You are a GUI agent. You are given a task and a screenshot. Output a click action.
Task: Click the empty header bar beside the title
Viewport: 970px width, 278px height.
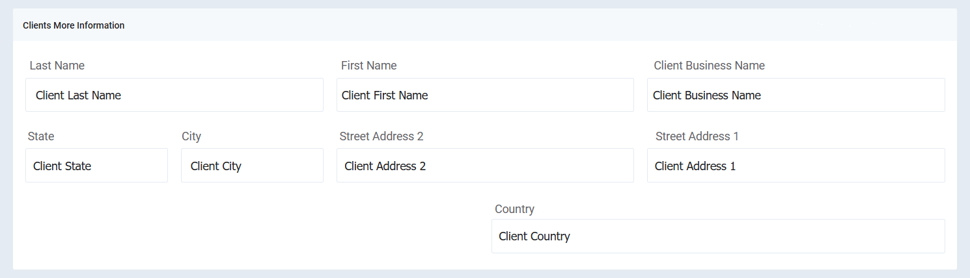(540, 25)
